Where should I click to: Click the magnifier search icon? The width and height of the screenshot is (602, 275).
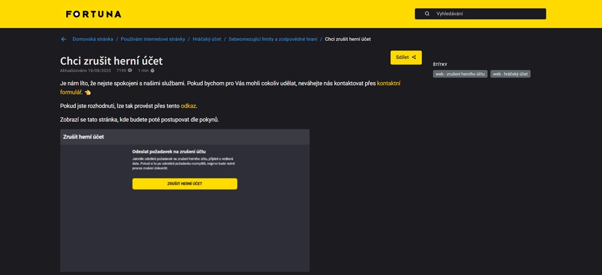tap(427, 14)
